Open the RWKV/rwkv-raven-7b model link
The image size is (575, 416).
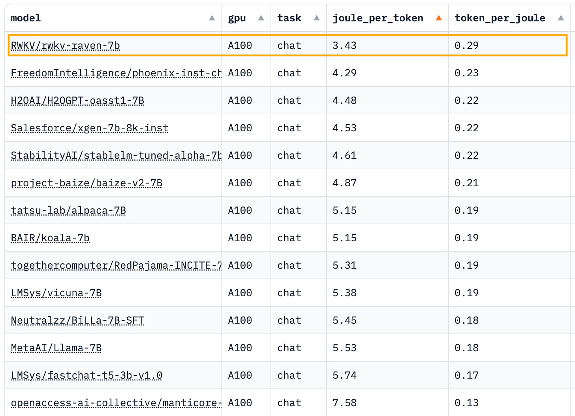point(65,46)
